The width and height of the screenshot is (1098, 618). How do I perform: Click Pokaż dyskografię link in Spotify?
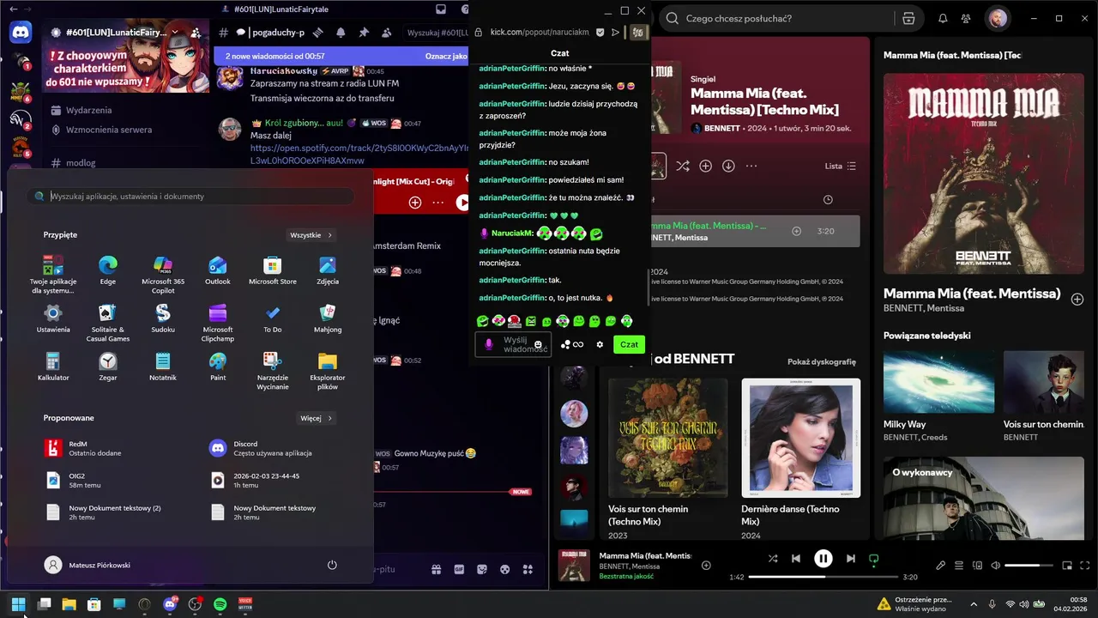coord(821,362)
